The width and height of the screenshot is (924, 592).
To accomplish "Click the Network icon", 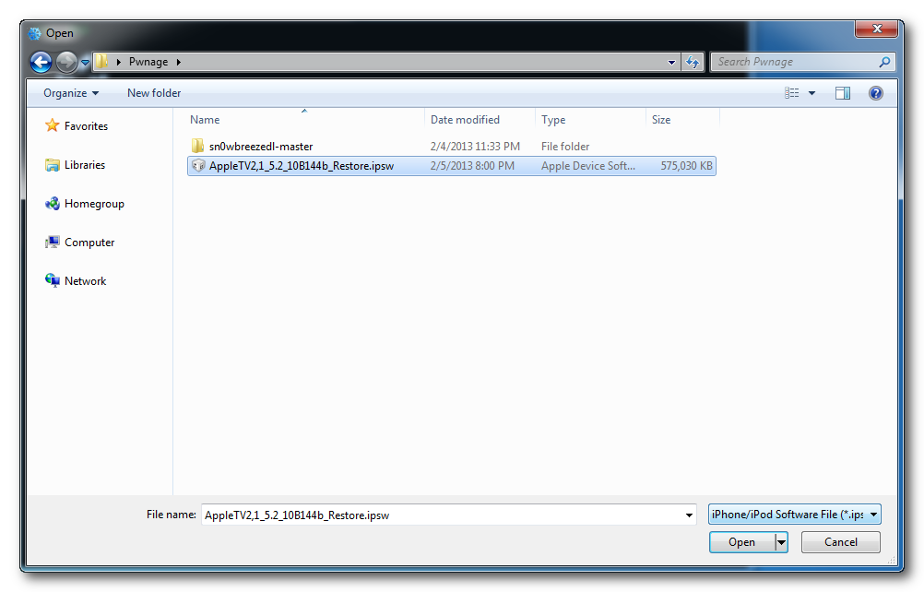I will (53, 281).
